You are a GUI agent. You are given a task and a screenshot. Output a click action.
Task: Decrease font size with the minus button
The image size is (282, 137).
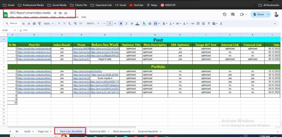pyautogui.click(x=104, y=24)
